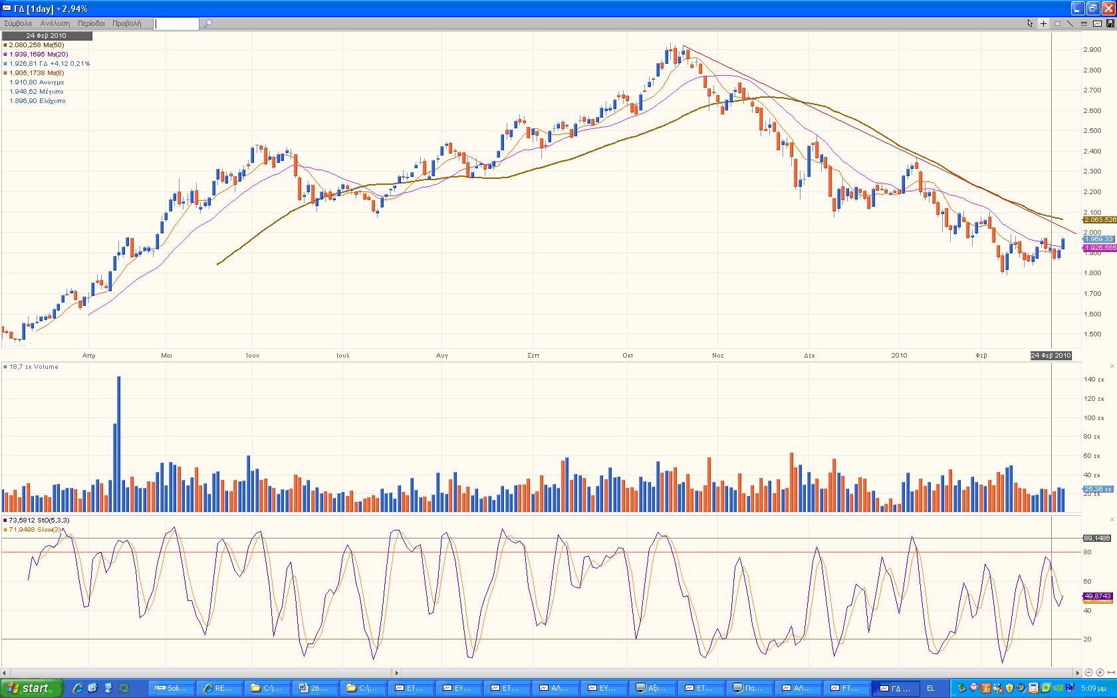1117x698 pixels.
Task: Activate the crosshair cursor tool
Action: 1043,23
